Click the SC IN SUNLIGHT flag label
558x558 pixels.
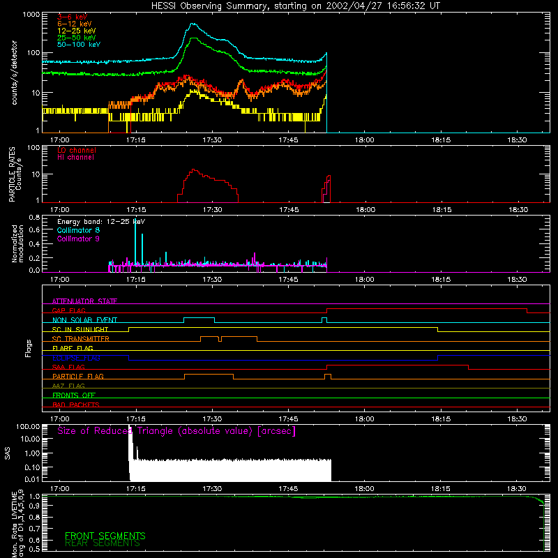(80, 329)
